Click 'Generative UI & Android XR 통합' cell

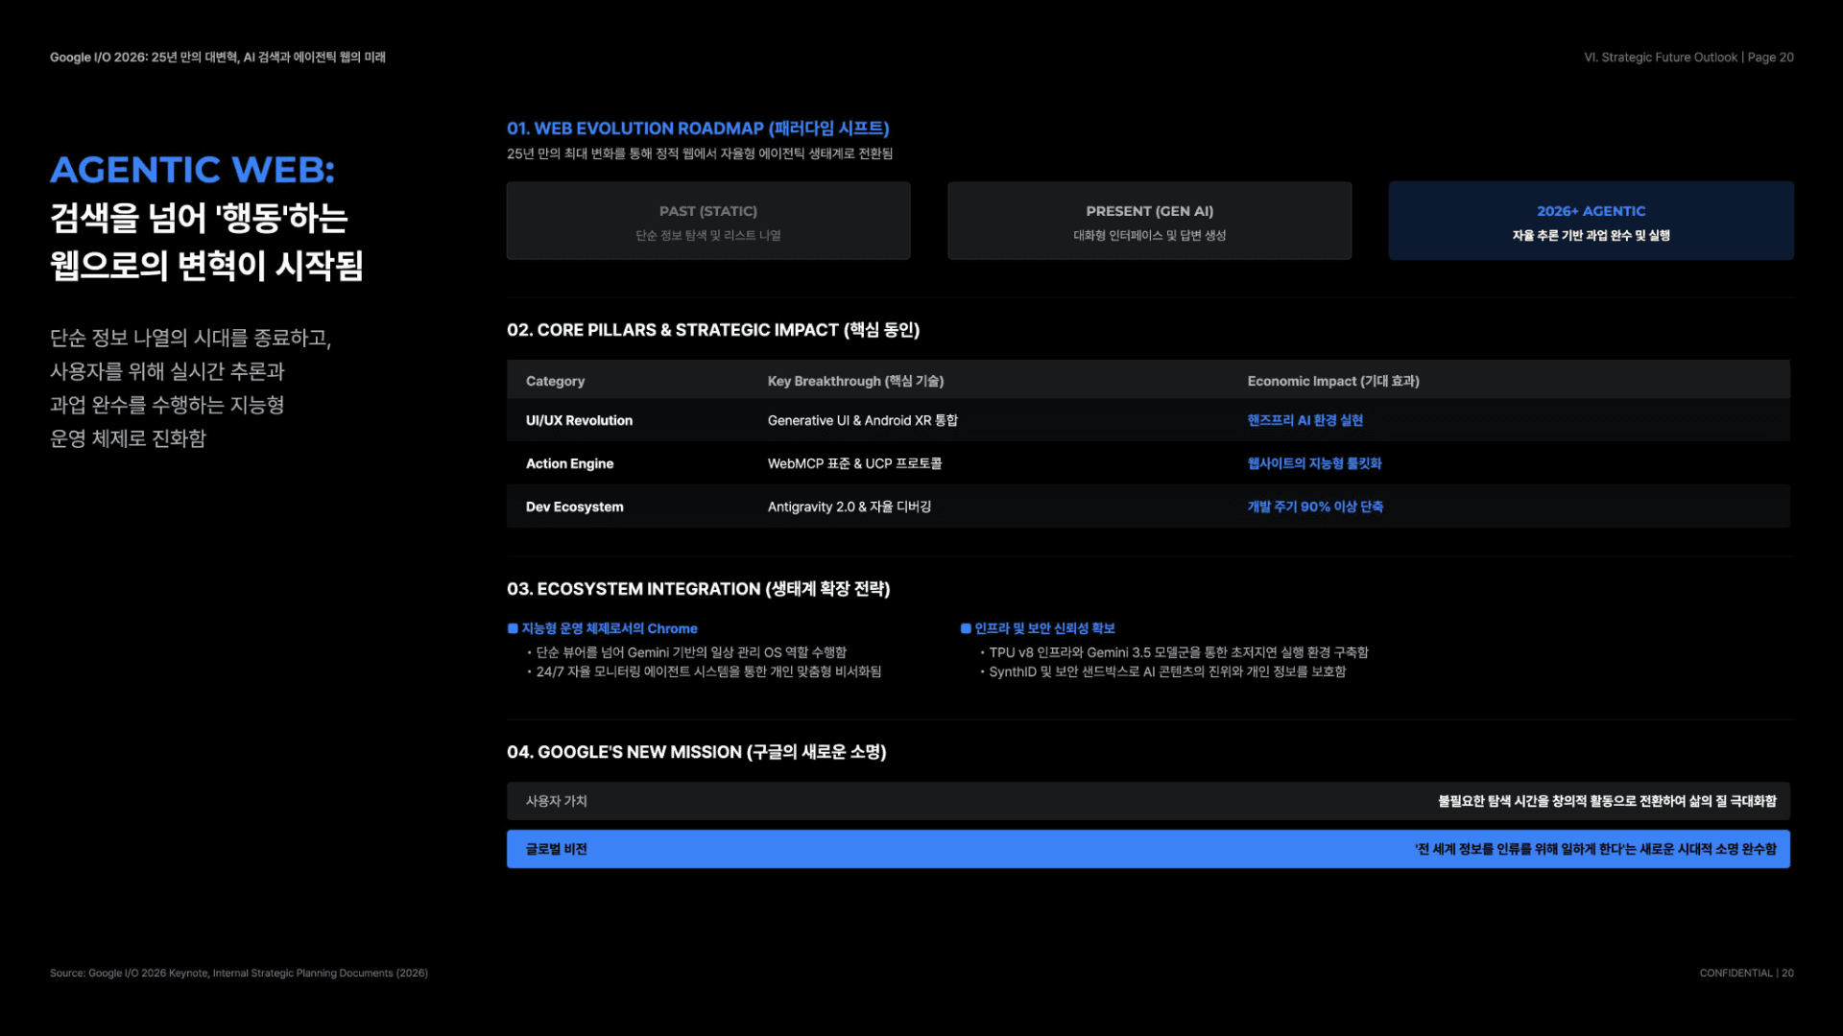[863, 420]
